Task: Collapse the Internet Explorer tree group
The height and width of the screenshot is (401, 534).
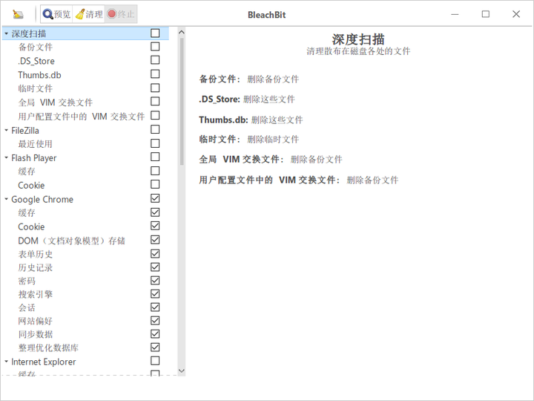Action: (6, 362)
